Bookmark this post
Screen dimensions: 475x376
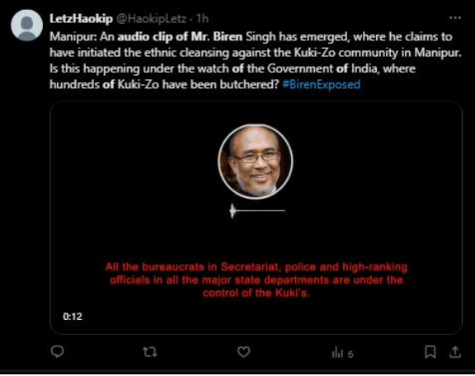click(430, 352)
